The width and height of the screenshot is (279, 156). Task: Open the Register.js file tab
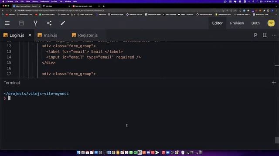[x=88, y=36]
